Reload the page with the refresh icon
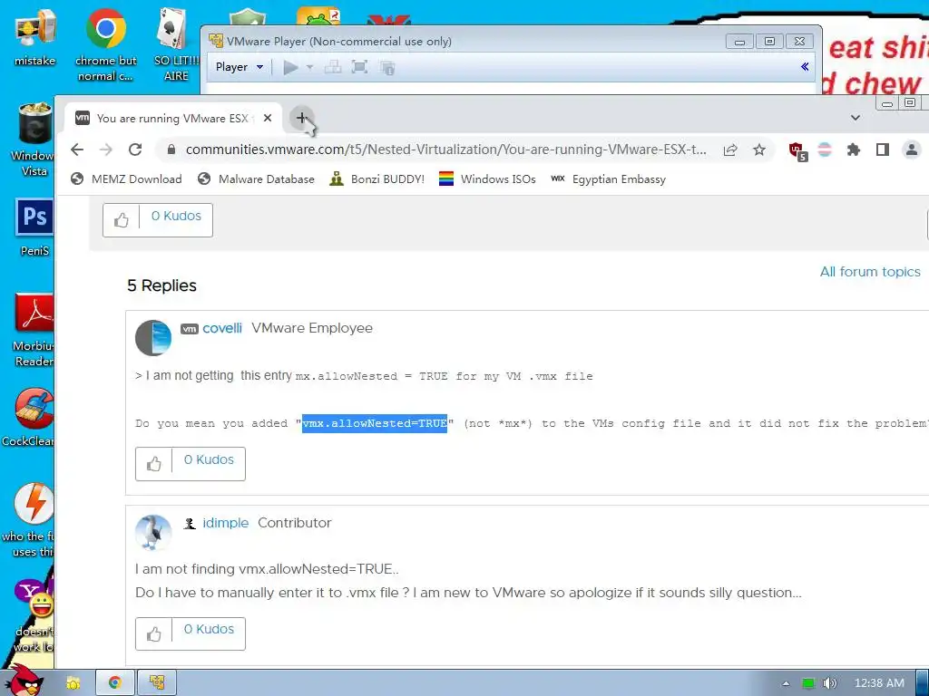Image resolution: width=929 pixels, height=696 pixels. pos(135,150)
